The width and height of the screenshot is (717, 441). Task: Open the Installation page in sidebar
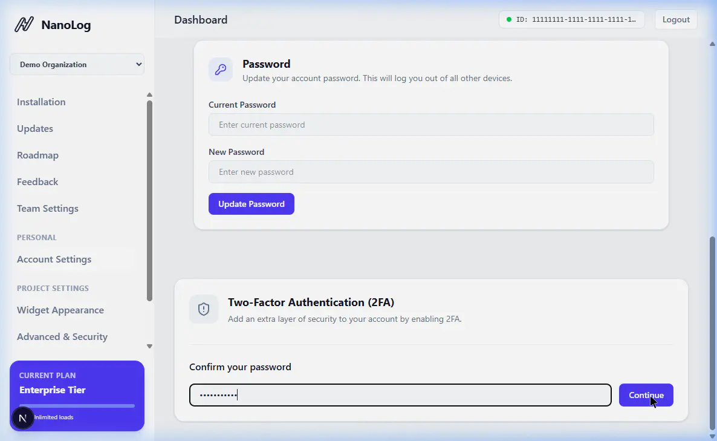tap(41, 102)
